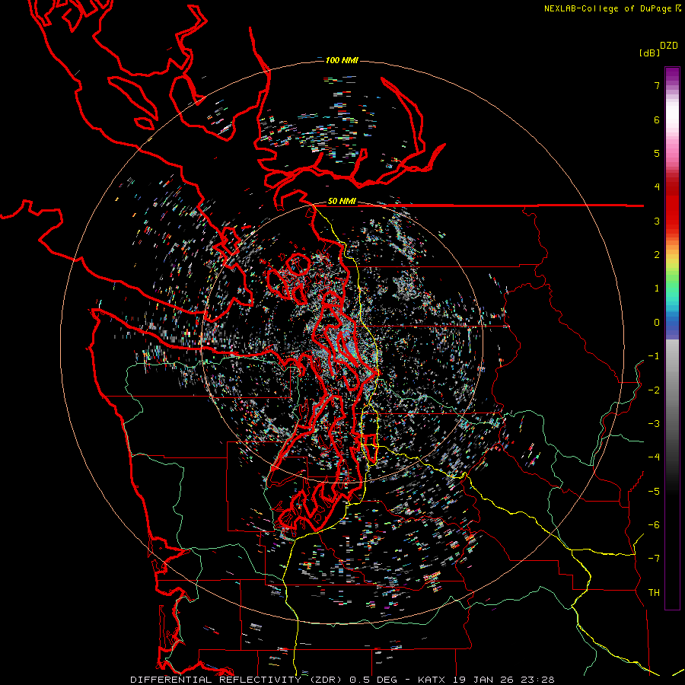The image size is (685, 685).
Task: Click the 23:28 timestamp in the caption
Action: (x=538, y=680)
